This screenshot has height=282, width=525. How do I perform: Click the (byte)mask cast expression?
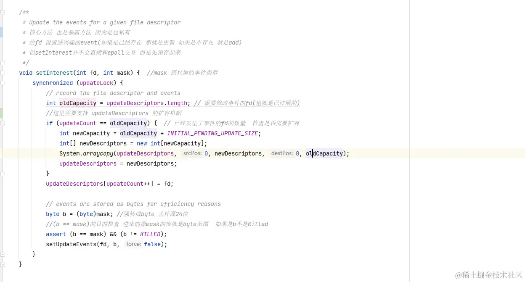[95, 214]
